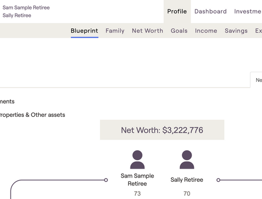Go to the Family sub-tab

[x=115, y=31]
